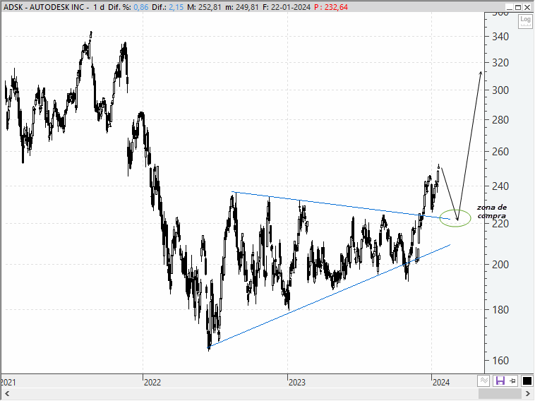The width and height of the screenshot is (535, 401).
Task: Click the 2023 label on time axis
Action: pos(297,382)
